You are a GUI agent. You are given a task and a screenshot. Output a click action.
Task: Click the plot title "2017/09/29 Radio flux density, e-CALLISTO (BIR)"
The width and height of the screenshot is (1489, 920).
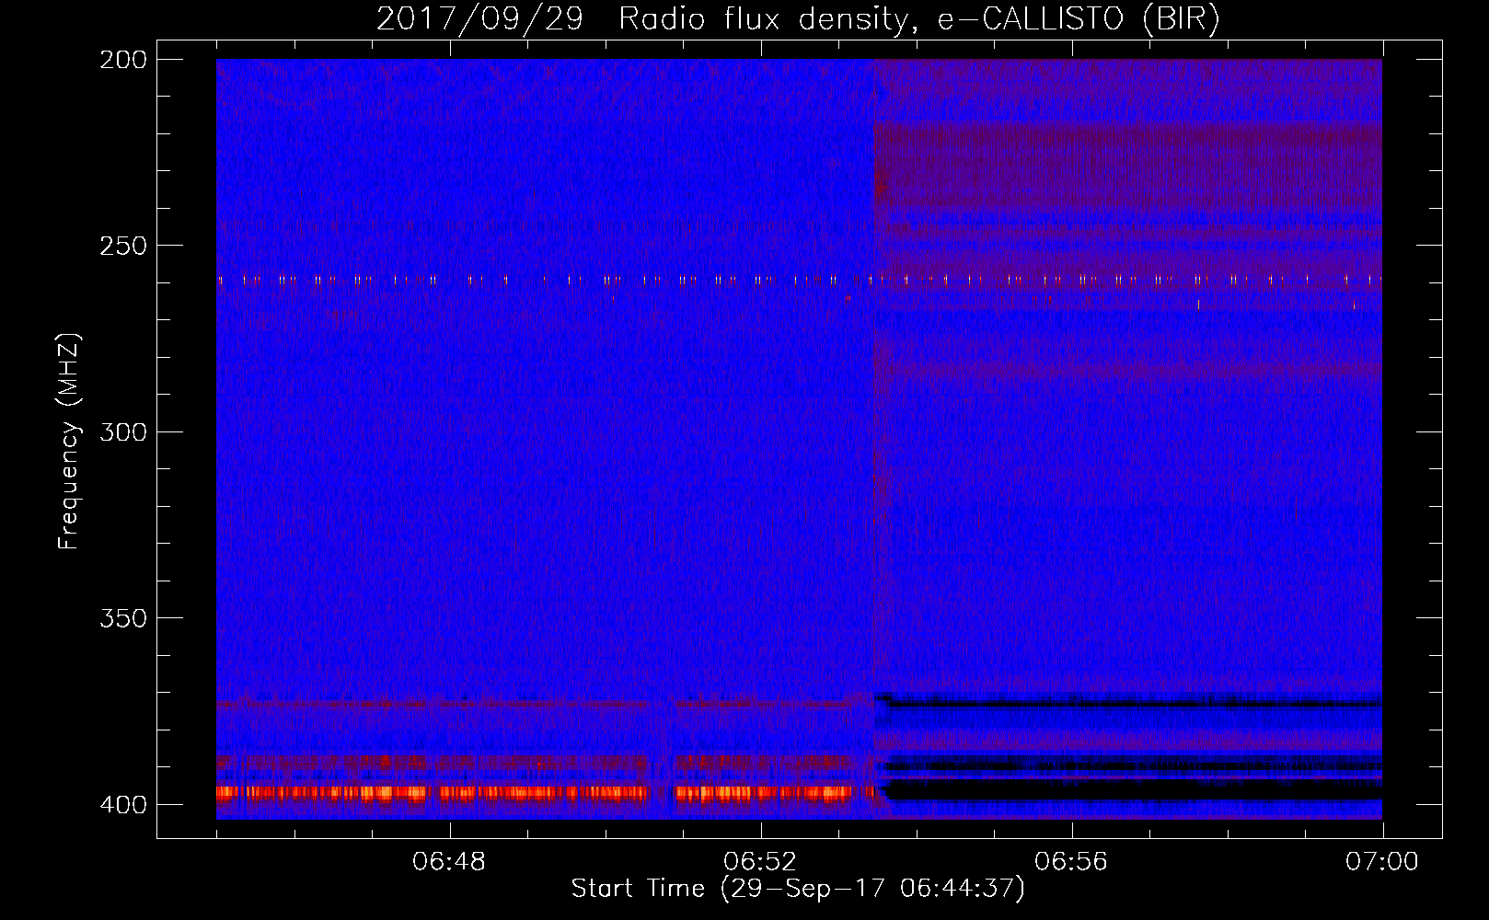(798, 18)
